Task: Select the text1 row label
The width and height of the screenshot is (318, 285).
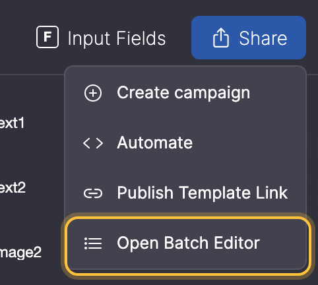Action: [12, 123]
